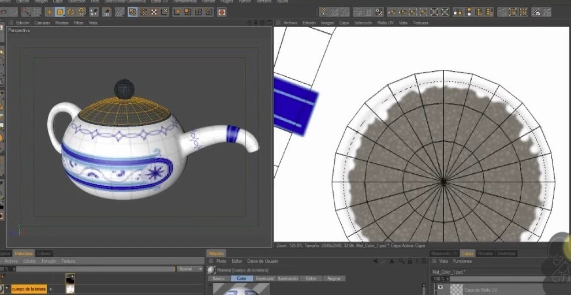Click the viewport rotate navigation icon
This screenshot has height=295, width=571.
pos(262,23)
